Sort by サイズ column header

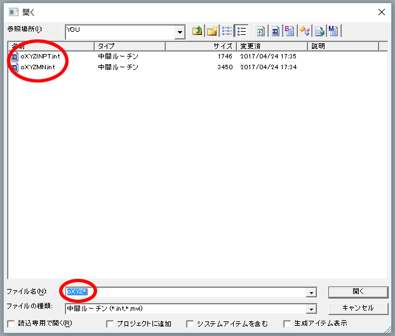click(200, 46)
